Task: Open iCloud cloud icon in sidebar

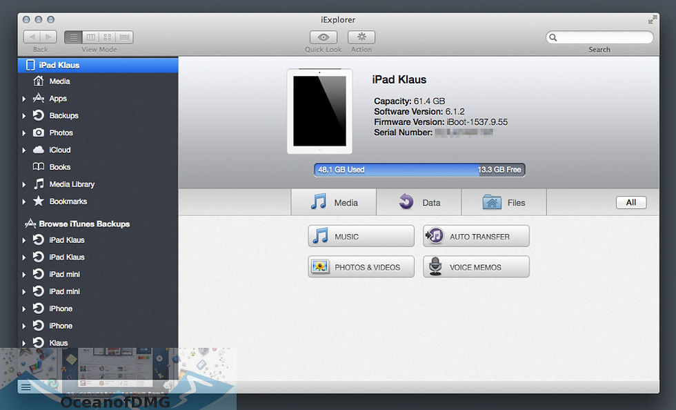Action: click(x=39, y=150)
